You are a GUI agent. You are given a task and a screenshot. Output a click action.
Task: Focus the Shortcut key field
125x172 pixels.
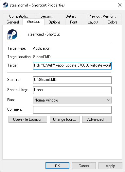coord(72,90)
